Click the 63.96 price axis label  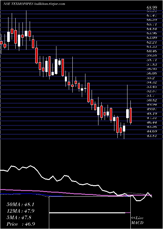point(152,33)
